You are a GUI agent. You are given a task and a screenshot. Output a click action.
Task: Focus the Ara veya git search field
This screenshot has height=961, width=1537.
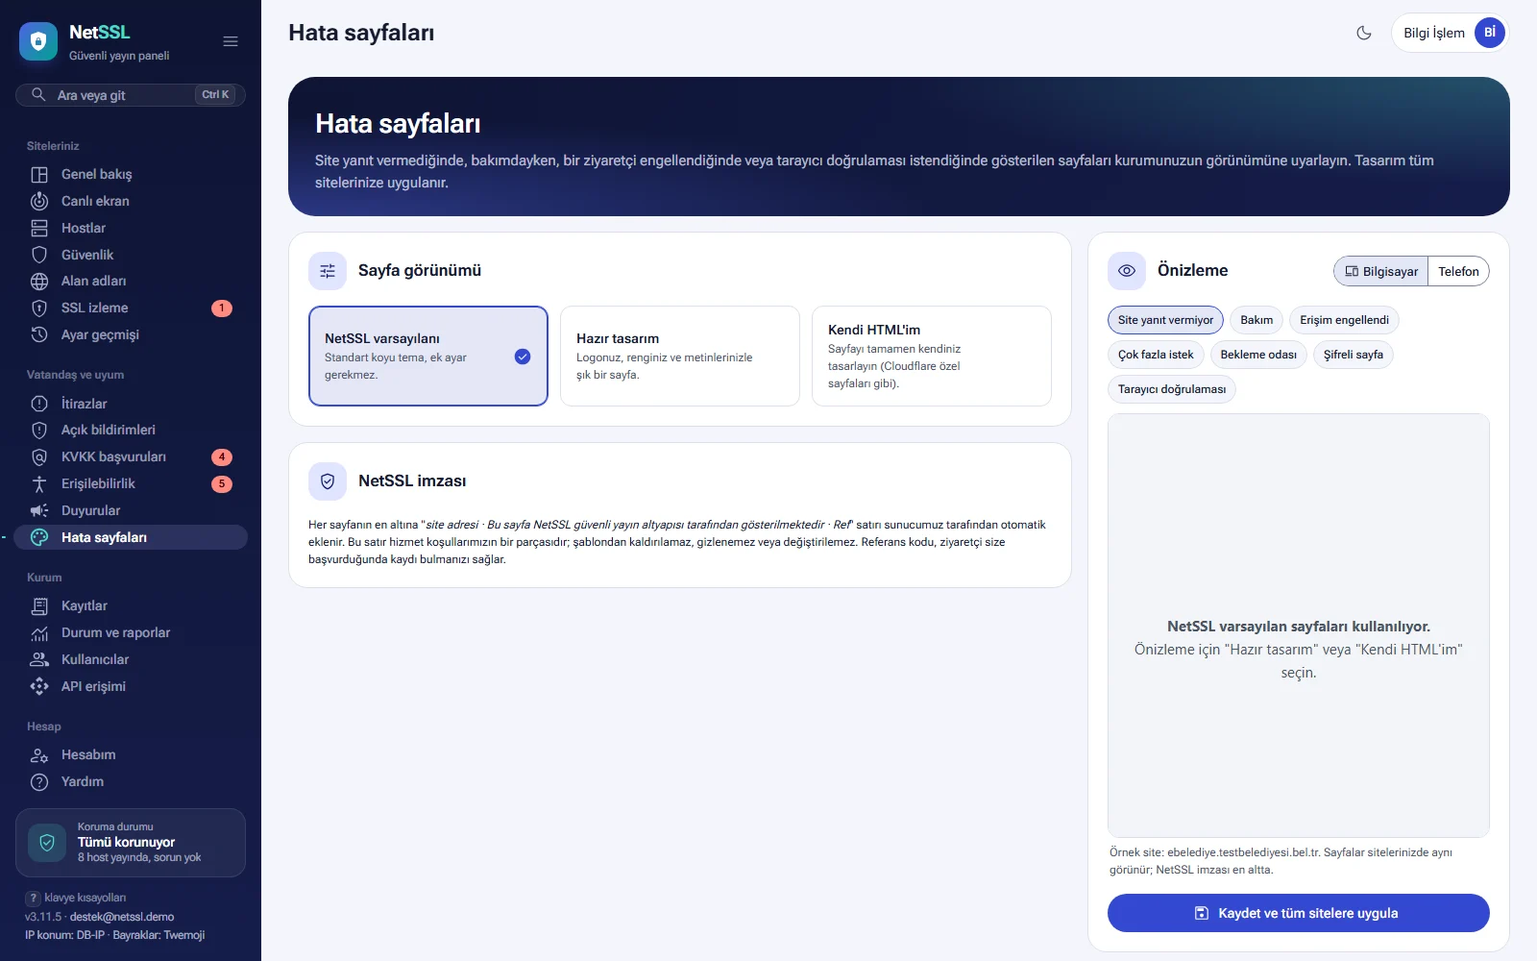pos(131,95)
